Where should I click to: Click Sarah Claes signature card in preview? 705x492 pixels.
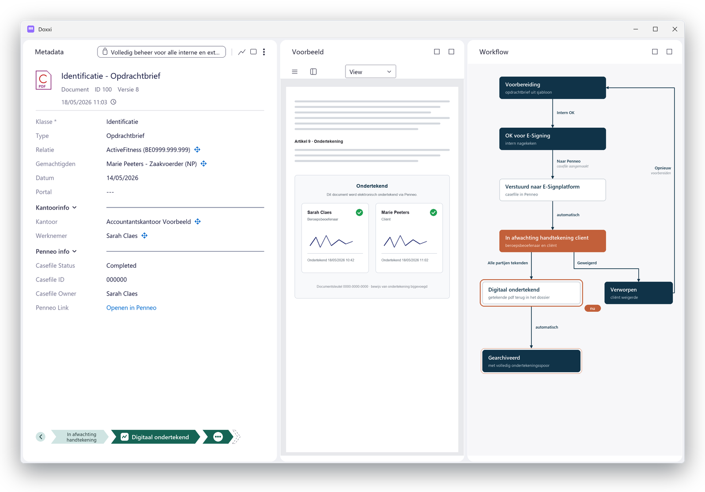(x=335, y=238)
